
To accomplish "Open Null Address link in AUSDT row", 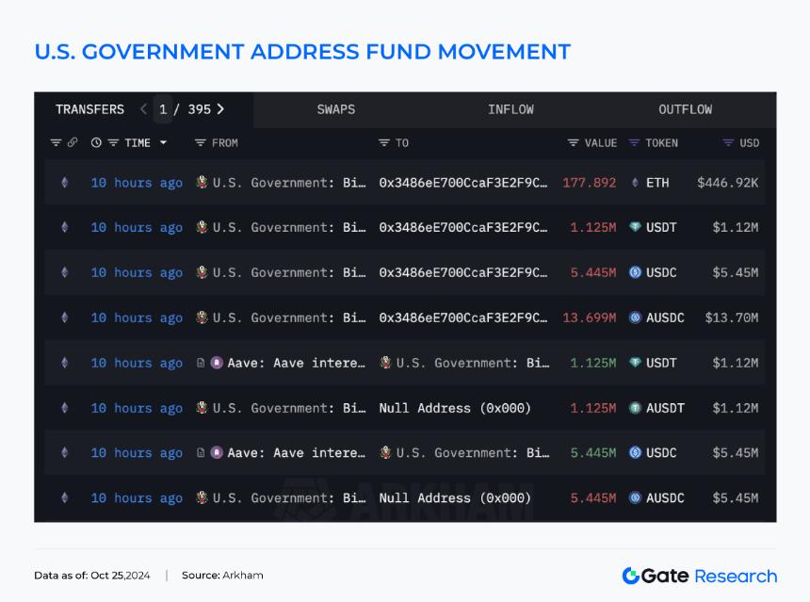I will (455, 408).
